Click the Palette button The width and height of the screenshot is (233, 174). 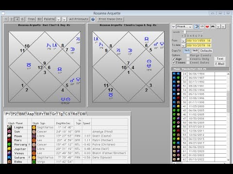(50, 19)
